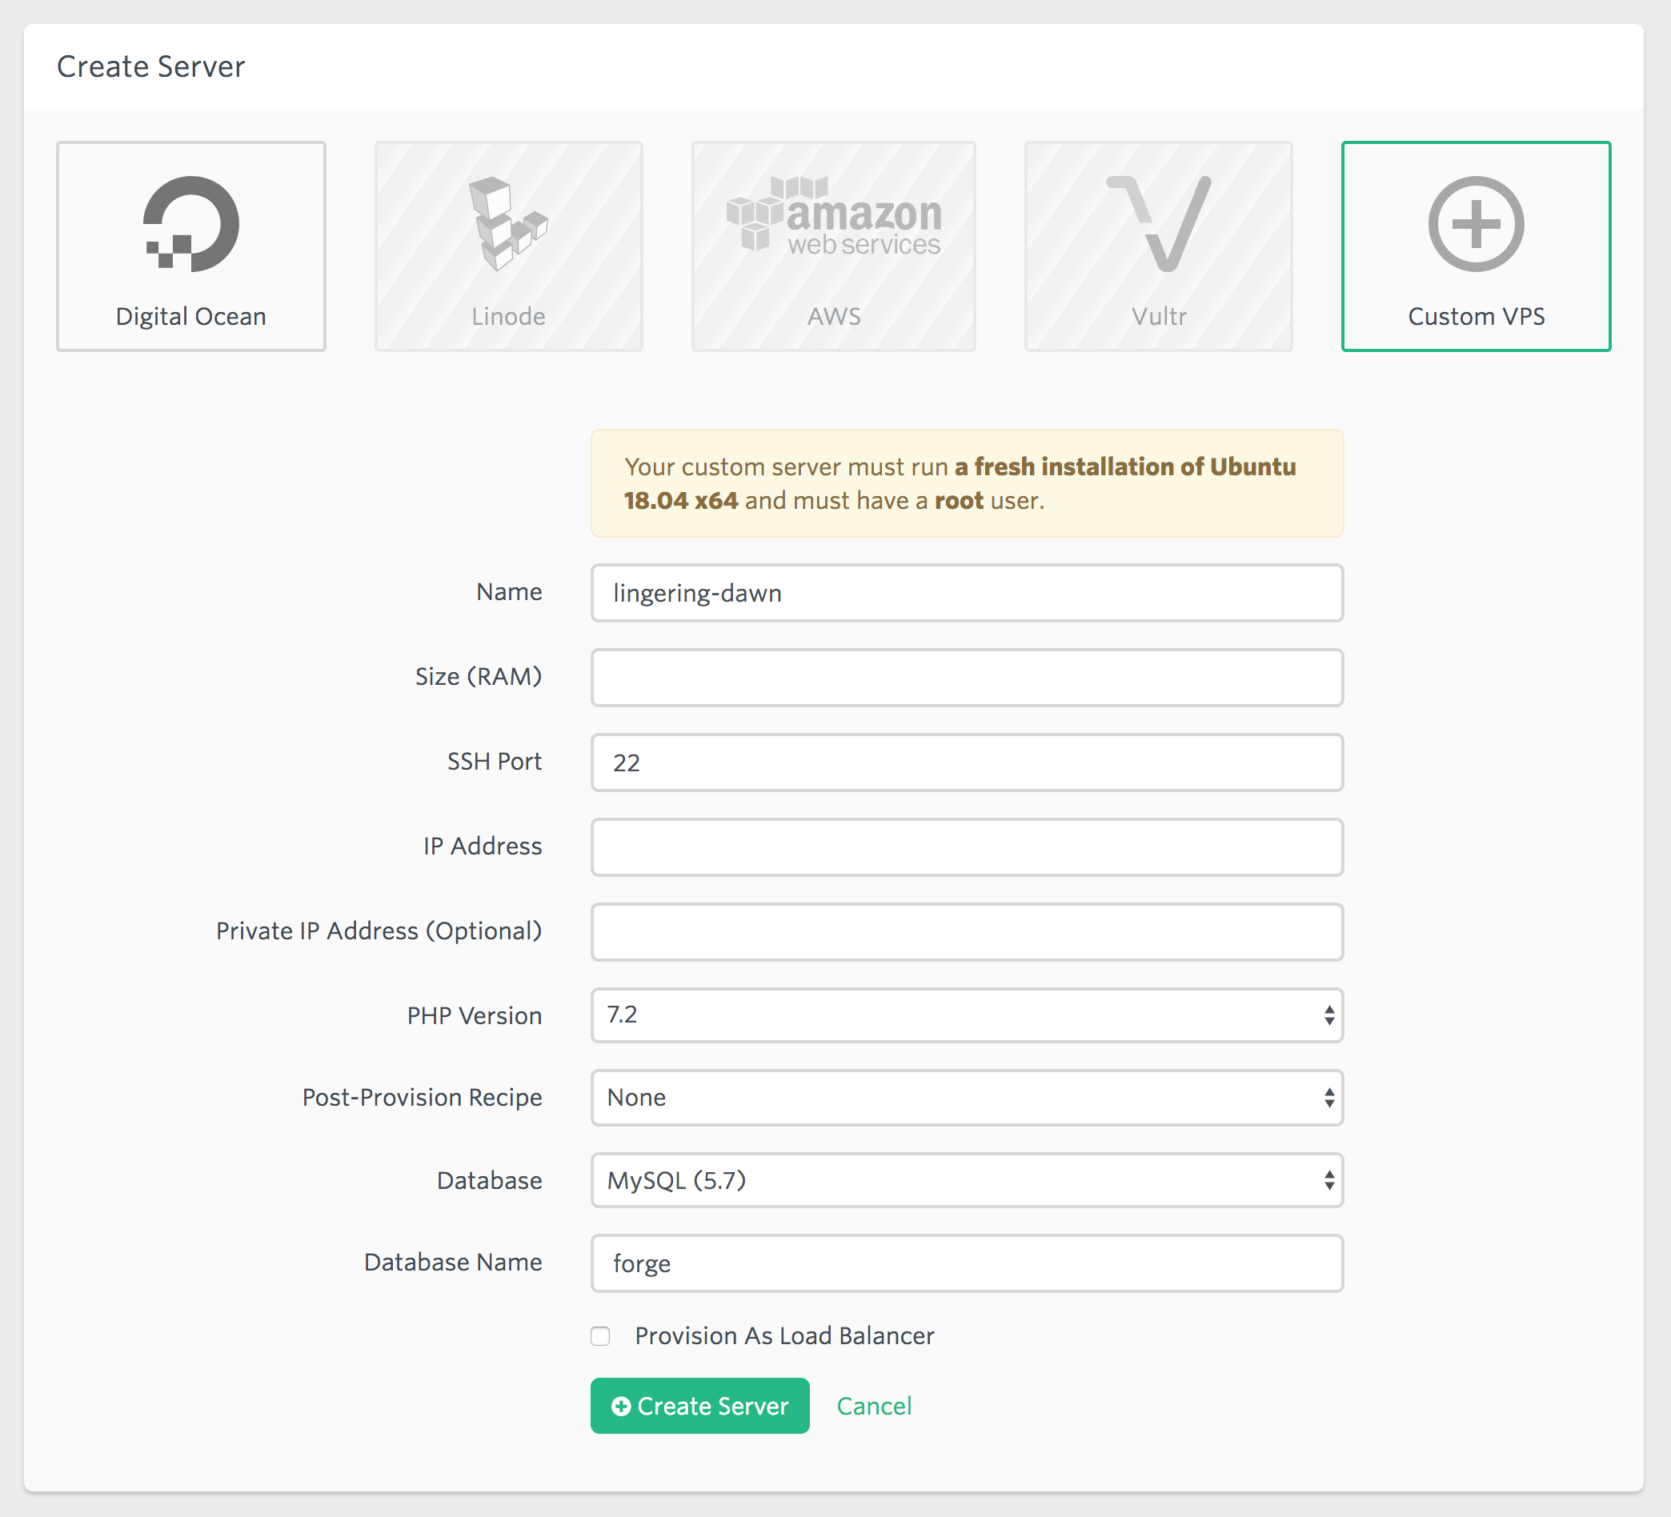1671x1517 pixels.
Task: Pick the AWS provider card
Action: (833, 246)
